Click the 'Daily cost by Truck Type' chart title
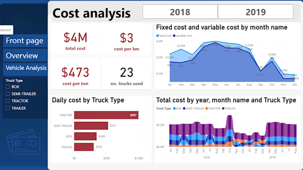 [x=88, y=100]
